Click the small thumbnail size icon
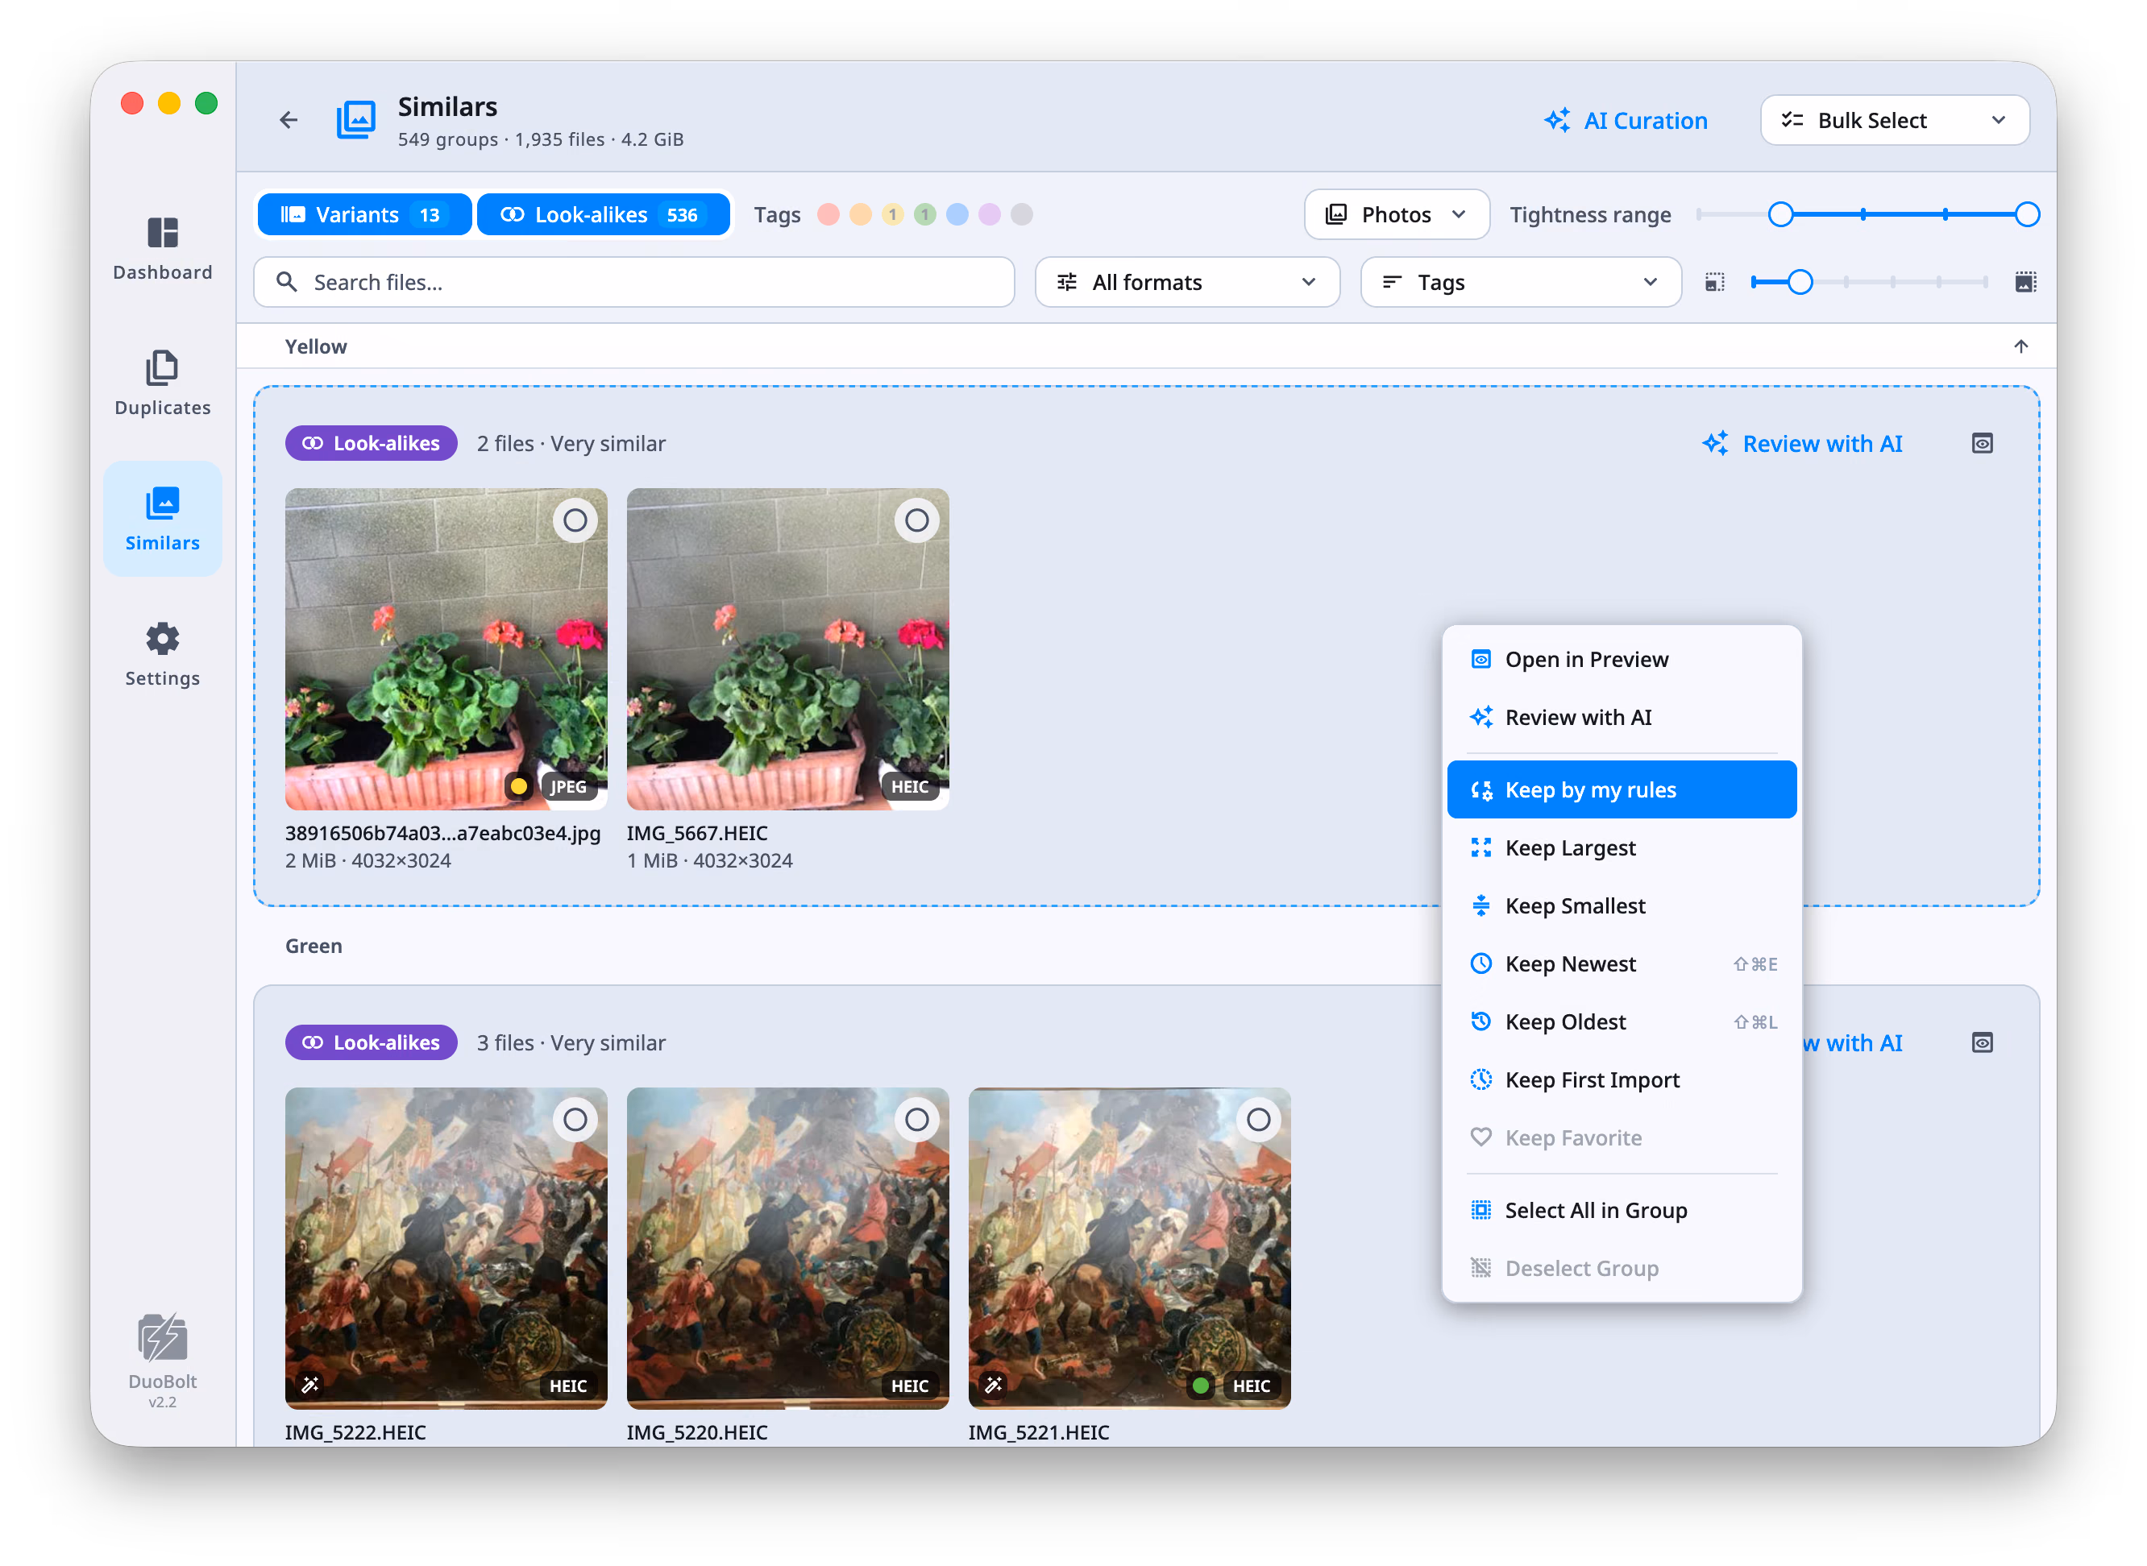 tap(1714, 281)
